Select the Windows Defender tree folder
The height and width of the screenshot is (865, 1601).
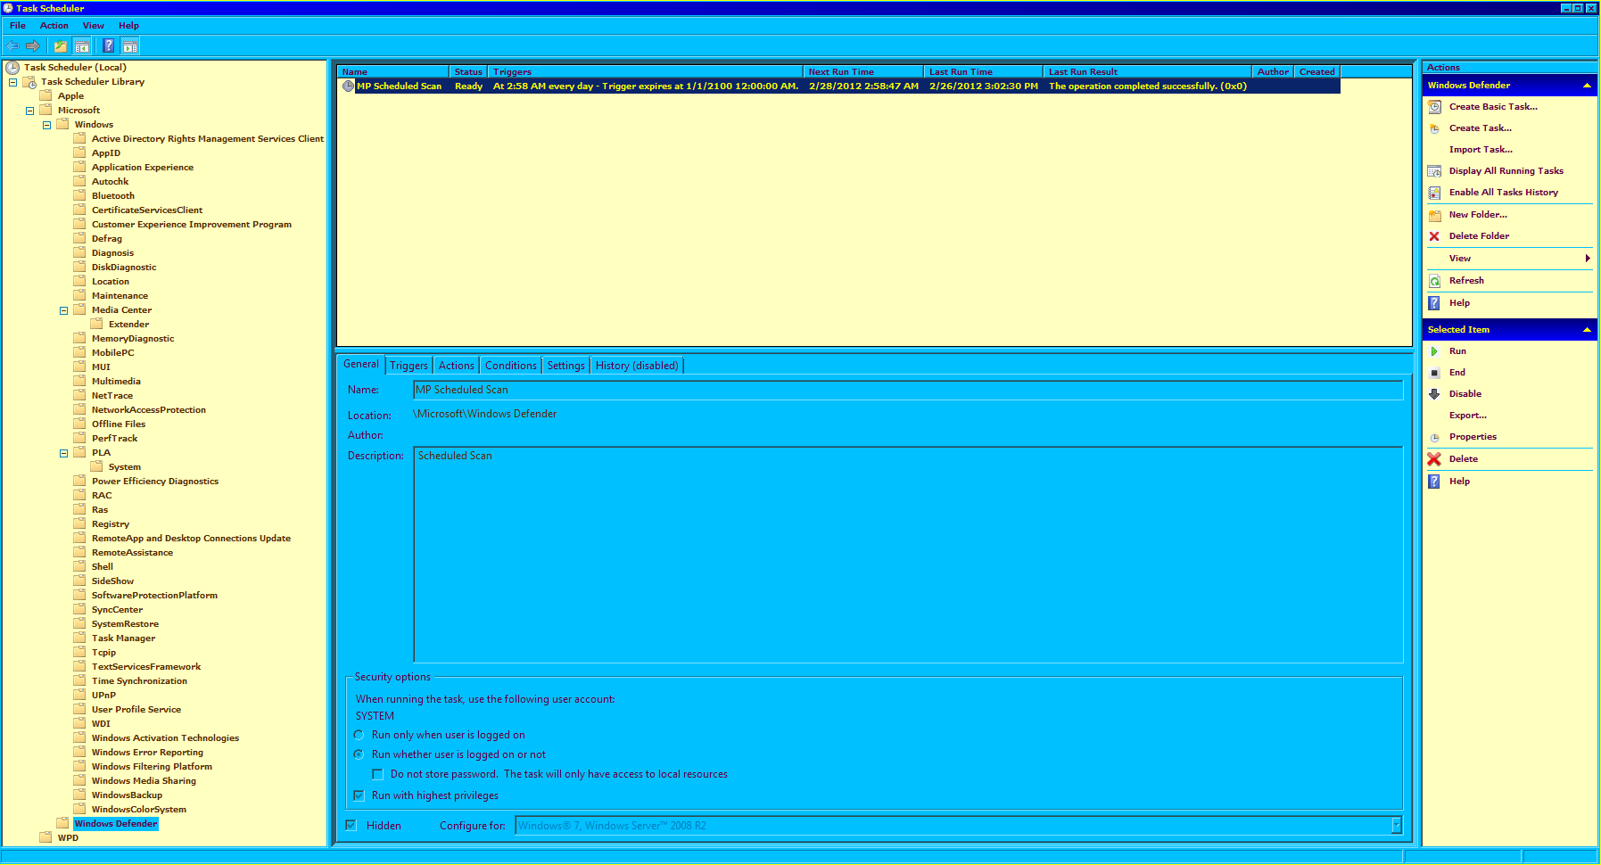[116, 824]
